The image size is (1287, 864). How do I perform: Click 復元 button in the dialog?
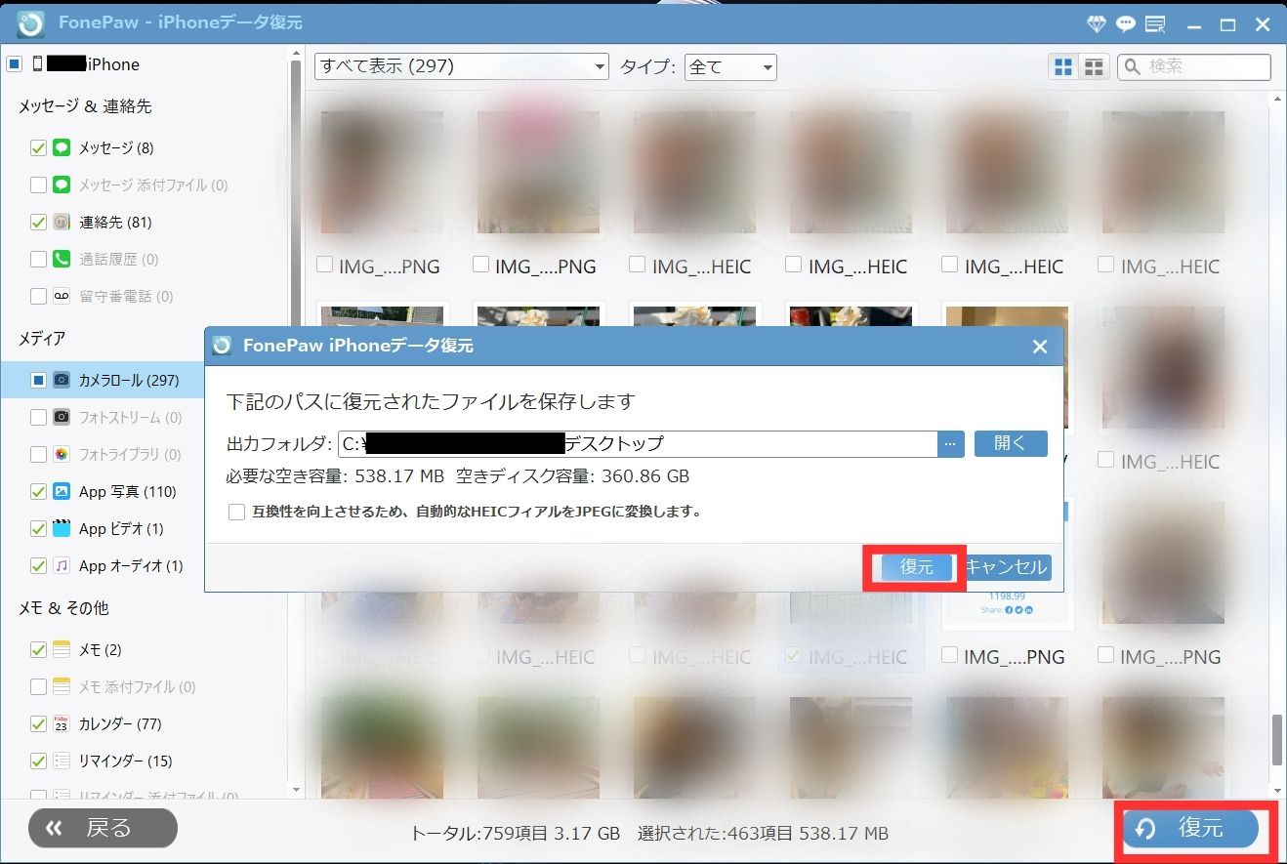916,567
